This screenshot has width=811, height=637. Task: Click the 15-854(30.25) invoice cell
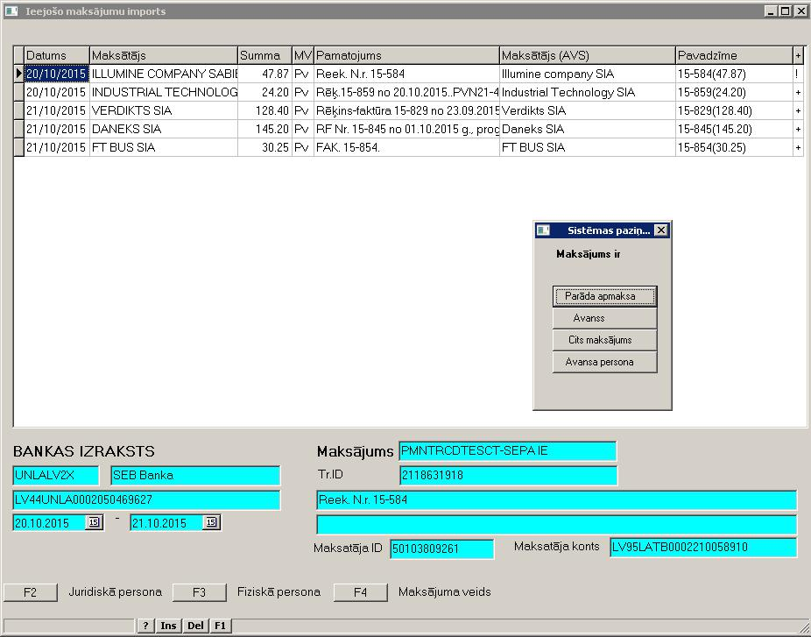pos(734,147)
